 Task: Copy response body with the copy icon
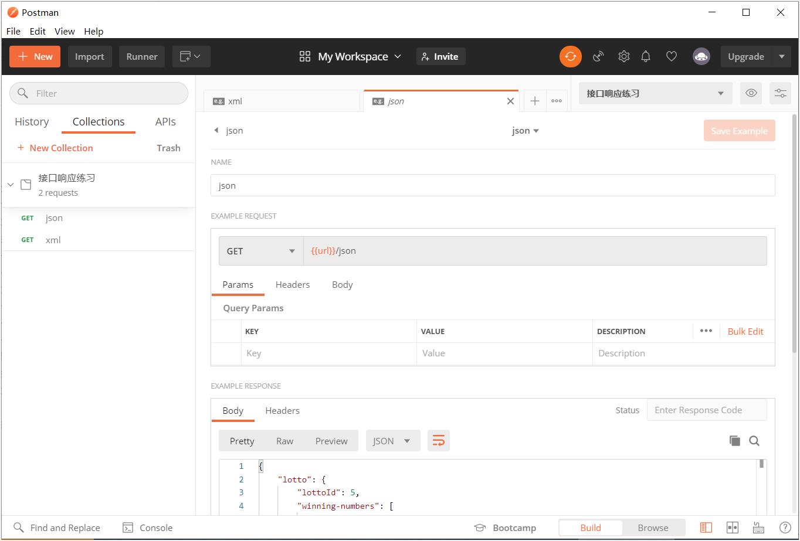pyautogui.click(x=734, y=441)
